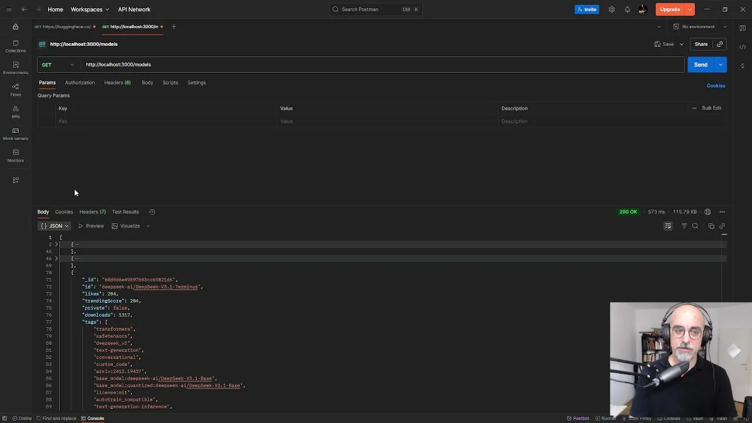Switch to the Settings tab
Screen dimensions: 752x423
(x=197, y=83)
